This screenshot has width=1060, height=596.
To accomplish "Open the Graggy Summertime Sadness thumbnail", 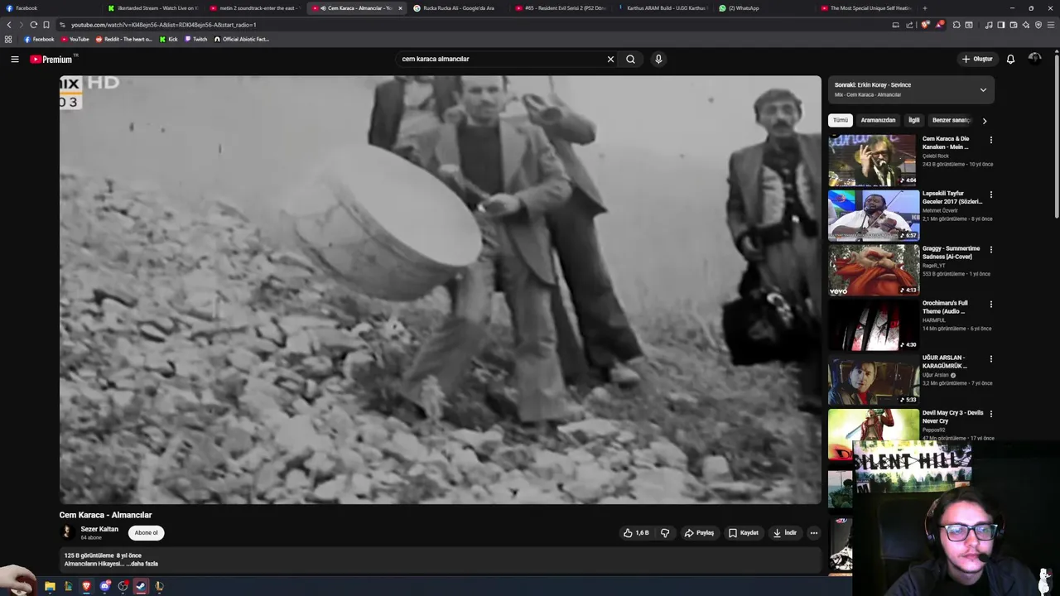I will tap(874, 270).
